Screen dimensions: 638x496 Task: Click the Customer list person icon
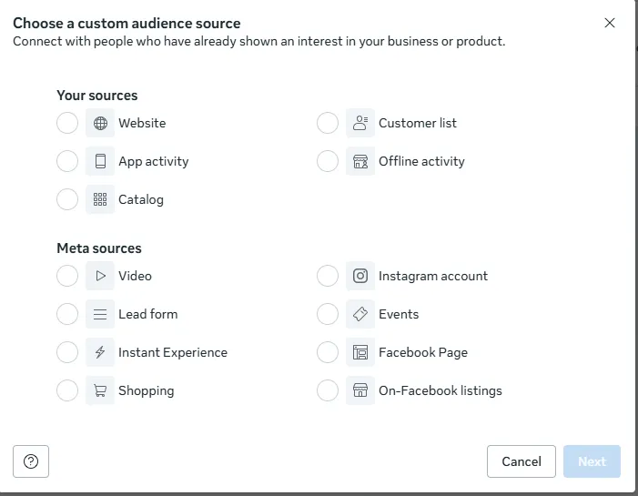tap(360, 123)
